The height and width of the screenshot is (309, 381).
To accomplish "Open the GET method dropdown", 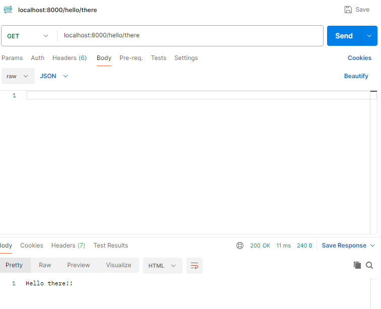I will (28, 36).
